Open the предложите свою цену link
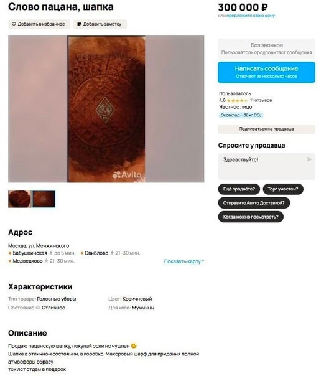This screenshot has width=334, height=376. click(251, 16)
